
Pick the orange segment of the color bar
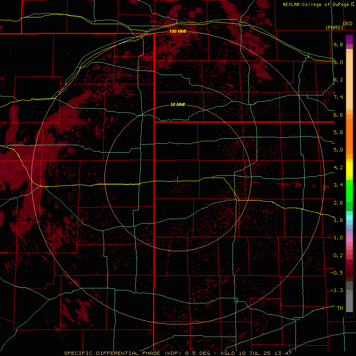pyautogui.click(x=349, y=136)
